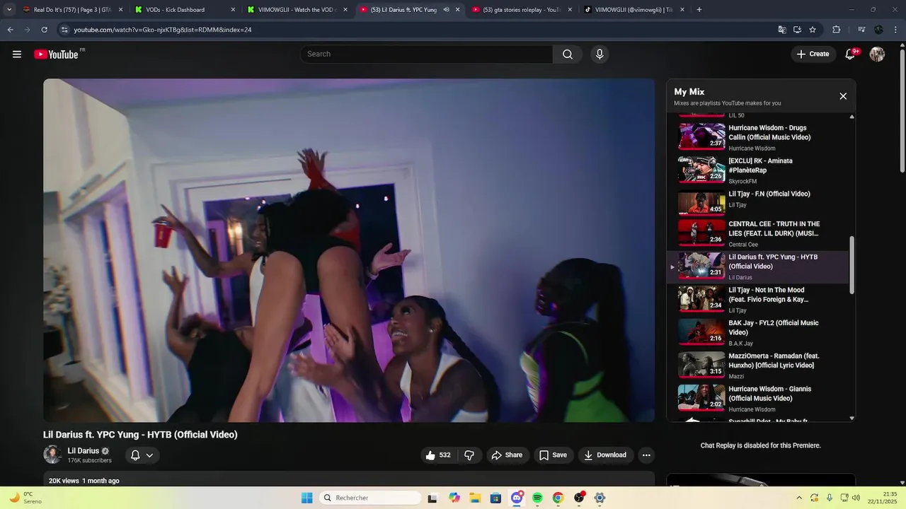
Task: Toggle subscription notification bell for Lil Darius
Action: pos(135,455)
